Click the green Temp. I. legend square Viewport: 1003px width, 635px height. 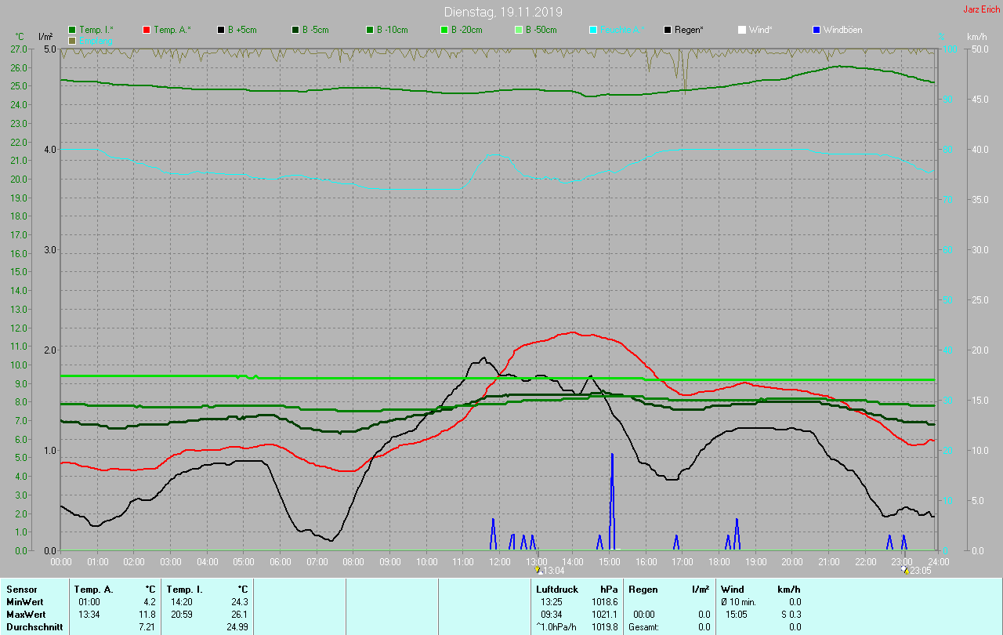pyautogui.click(x=72, y=30)
